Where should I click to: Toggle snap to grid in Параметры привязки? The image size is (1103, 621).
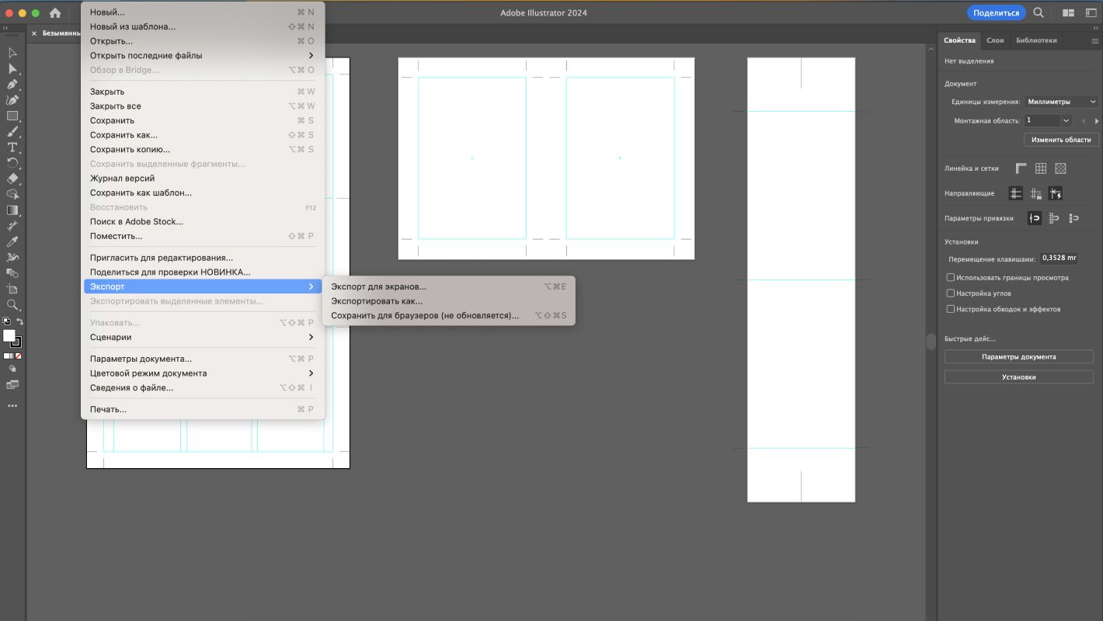coord(1054,218)
